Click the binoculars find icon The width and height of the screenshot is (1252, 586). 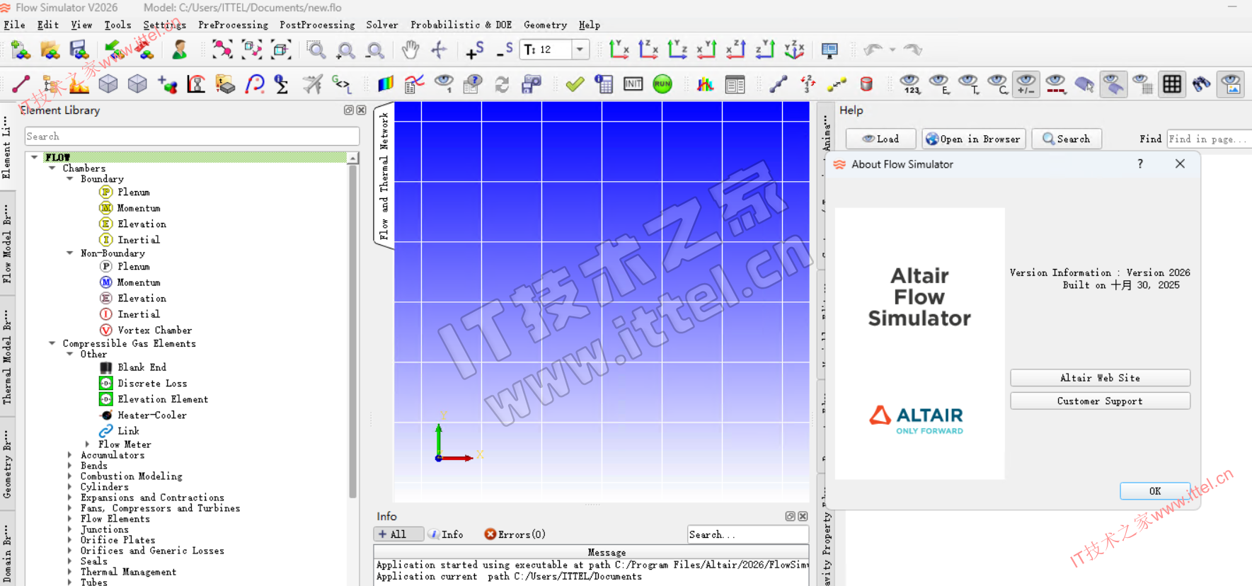point(1201,84)
